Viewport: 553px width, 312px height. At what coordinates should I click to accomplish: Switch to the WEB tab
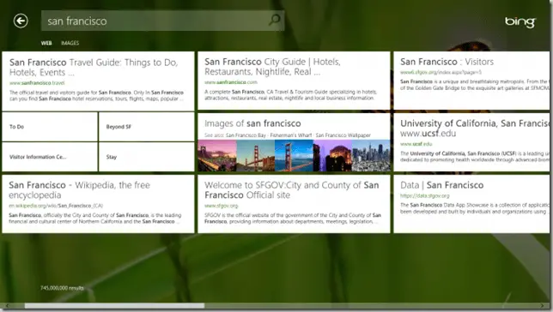point(46,43)
